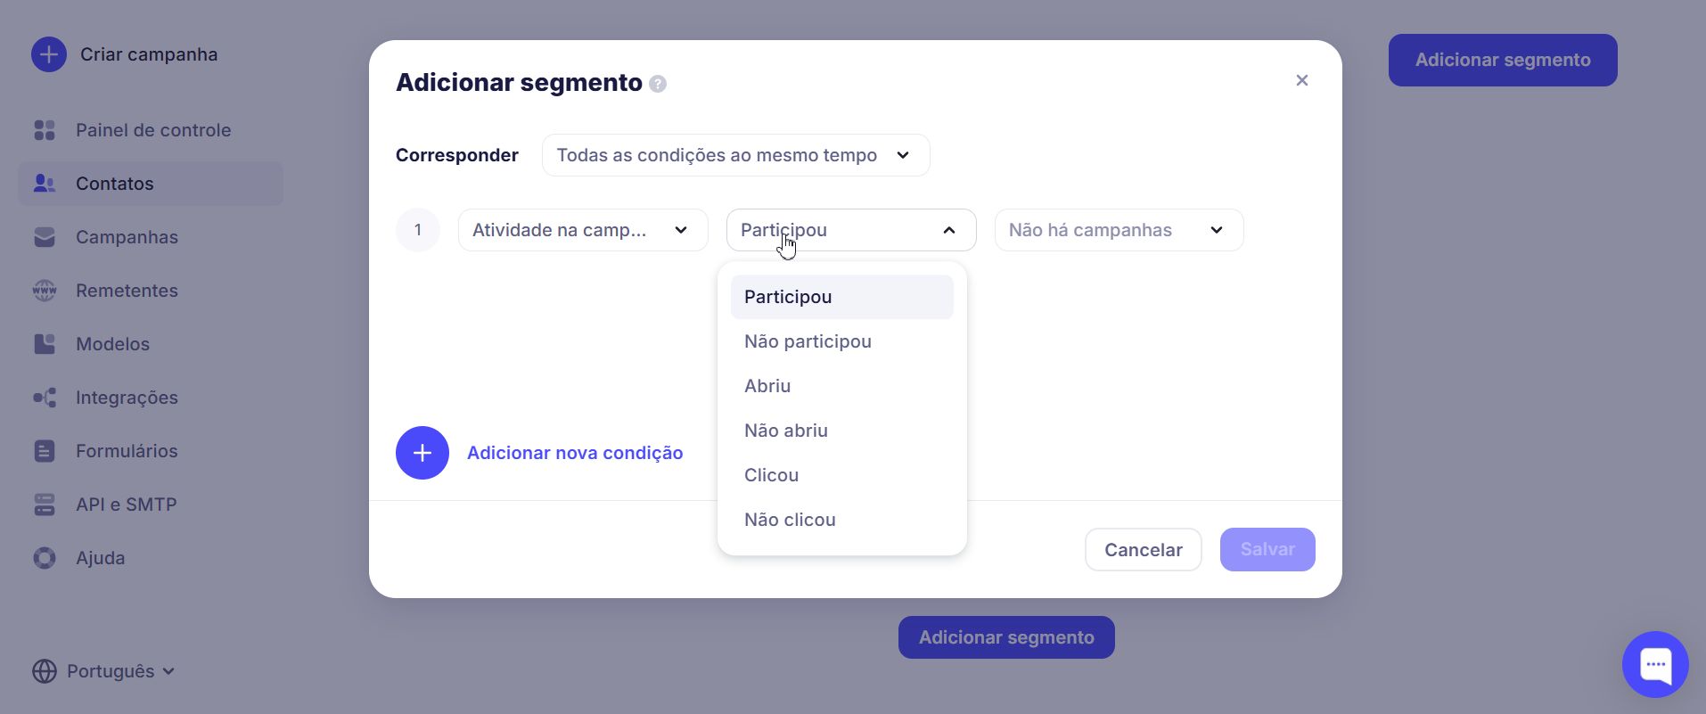Click the Integrações nodes icon
This screenshot has width=1706, height=714.
(x=45, y=398)
